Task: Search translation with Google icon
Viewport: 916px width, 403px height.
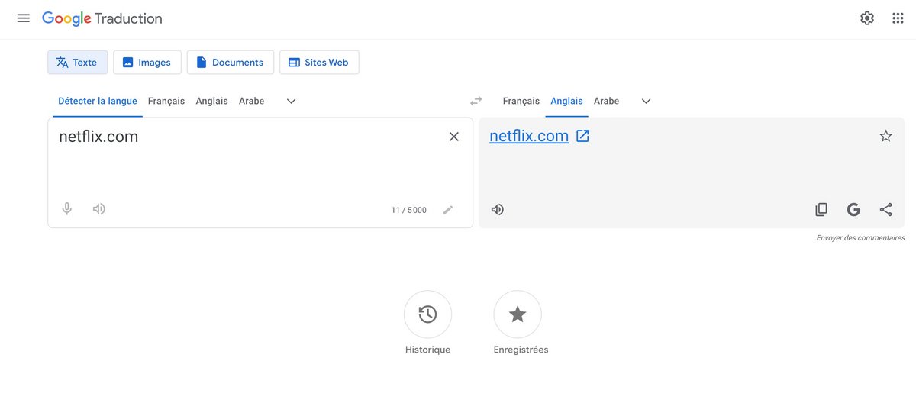Action: 853,210
